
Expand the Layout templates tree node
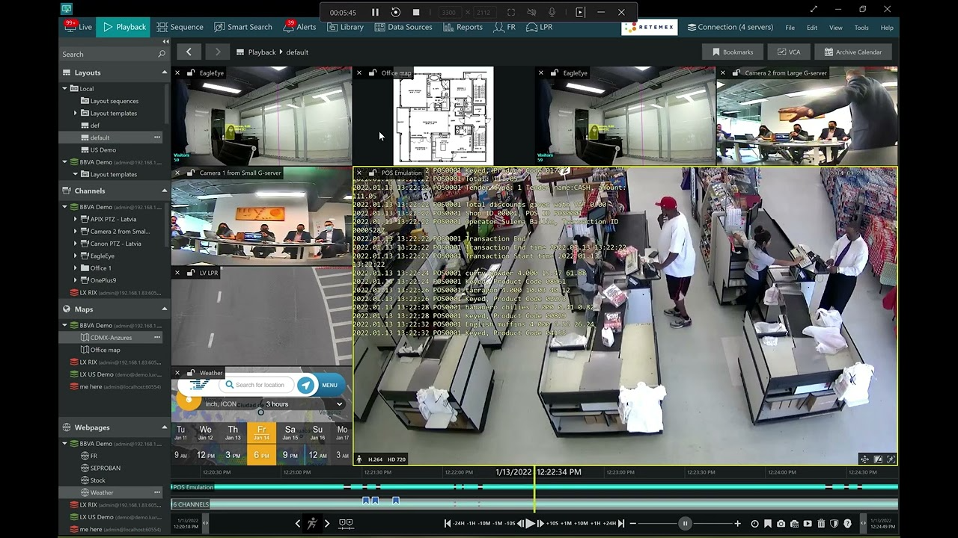tap(76, 113)
